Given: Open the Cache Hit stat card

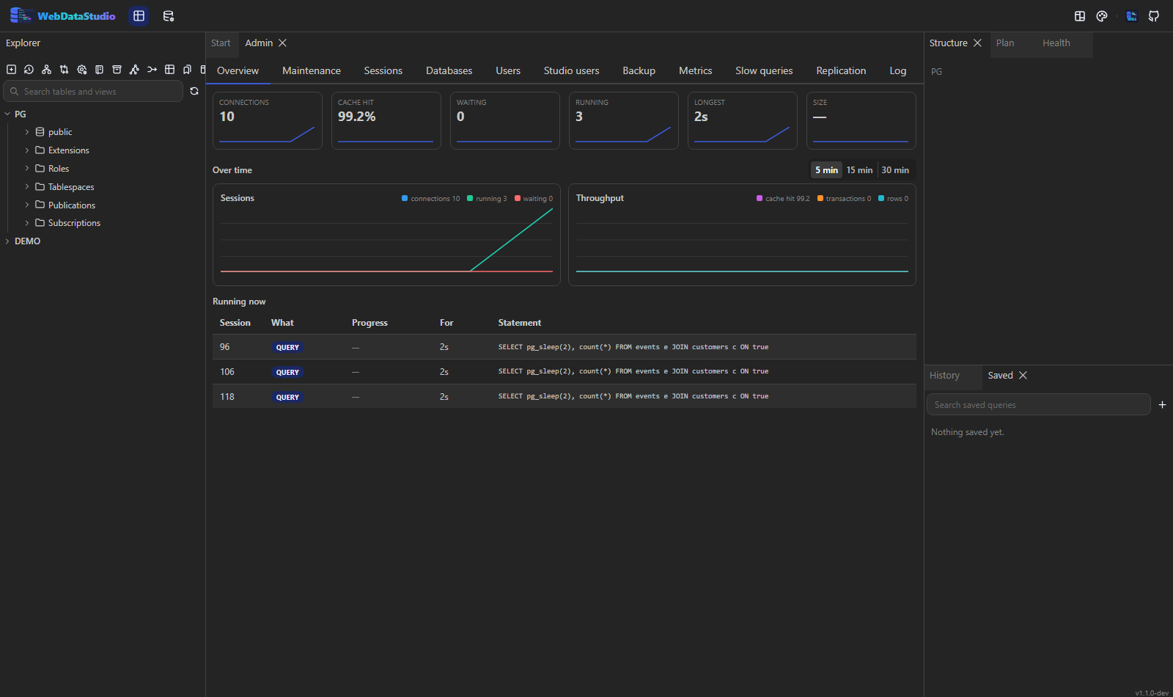Looking at the screenshot, I should [x=386, y=120].
